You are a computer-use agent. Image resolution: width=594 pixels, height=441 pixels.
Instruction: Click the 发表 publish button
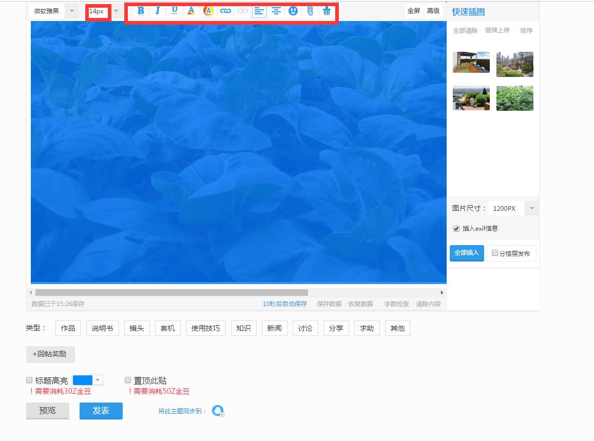click(101, 410)
